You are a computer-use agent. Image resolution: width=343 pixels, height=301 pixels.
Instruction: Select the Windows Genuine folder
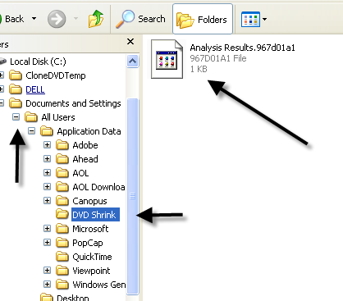click(98, 285)
